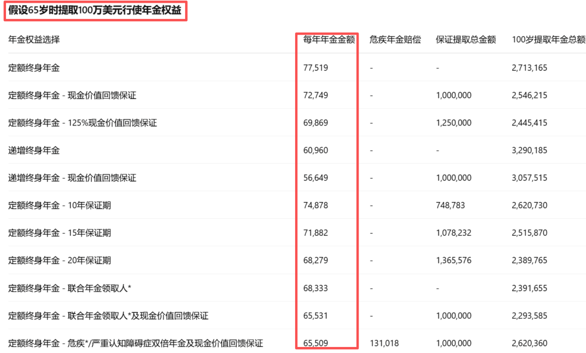Select the 保证提取总金额 column header
Screen dimensions: 586x353
point(466,40)
